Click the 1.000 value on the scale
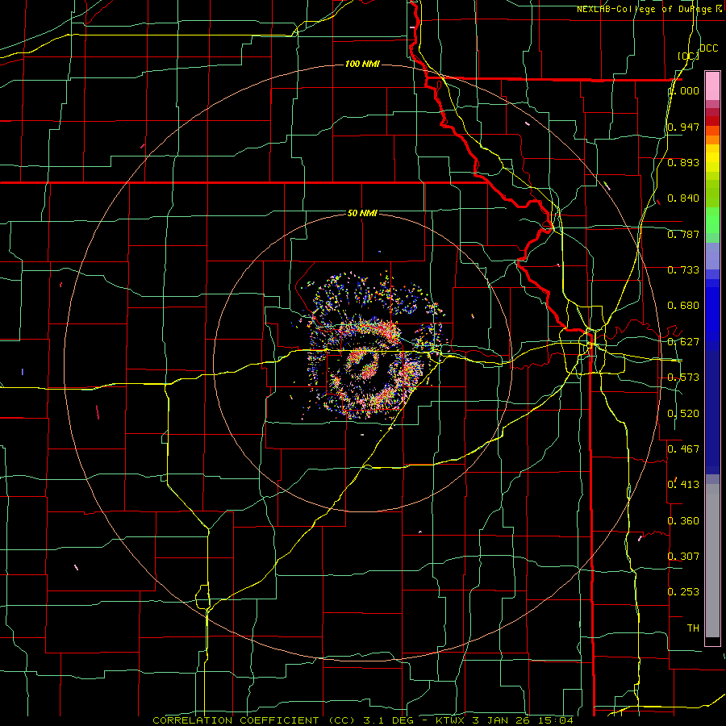Image resolution: width=726 pixels, height=726 pixels. (684, 90)
